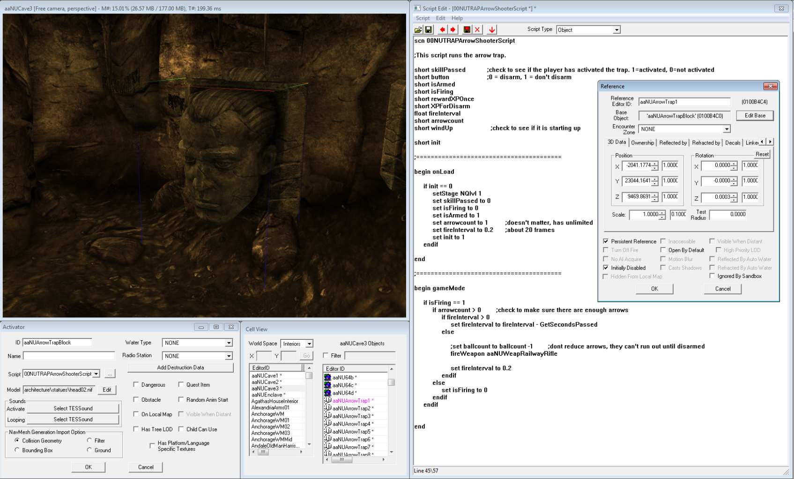Click the black floppy save script icon
This screenshot has height=479, width=794.
pyautogui.click(x=428, y=30)
